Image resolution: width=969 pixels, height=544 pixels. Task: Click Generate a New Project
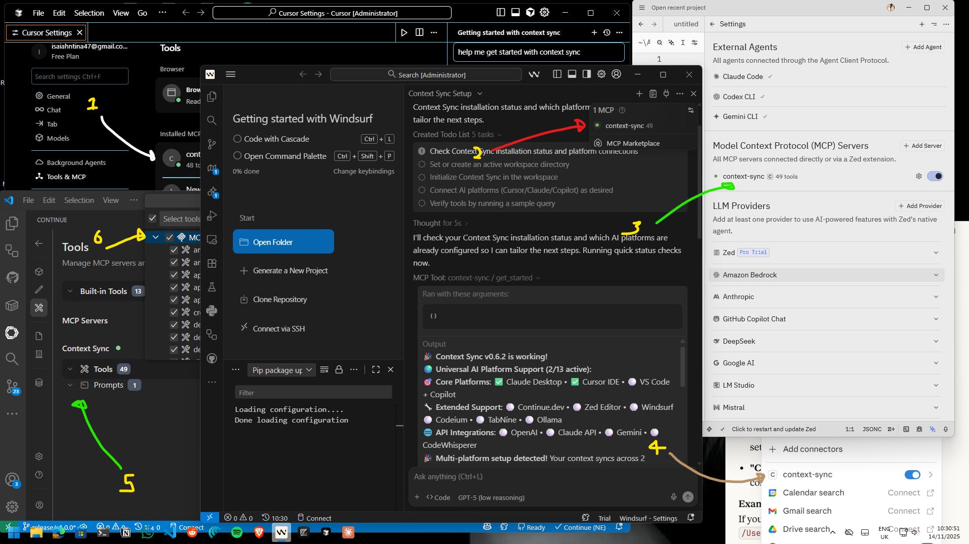pos(290,271)
